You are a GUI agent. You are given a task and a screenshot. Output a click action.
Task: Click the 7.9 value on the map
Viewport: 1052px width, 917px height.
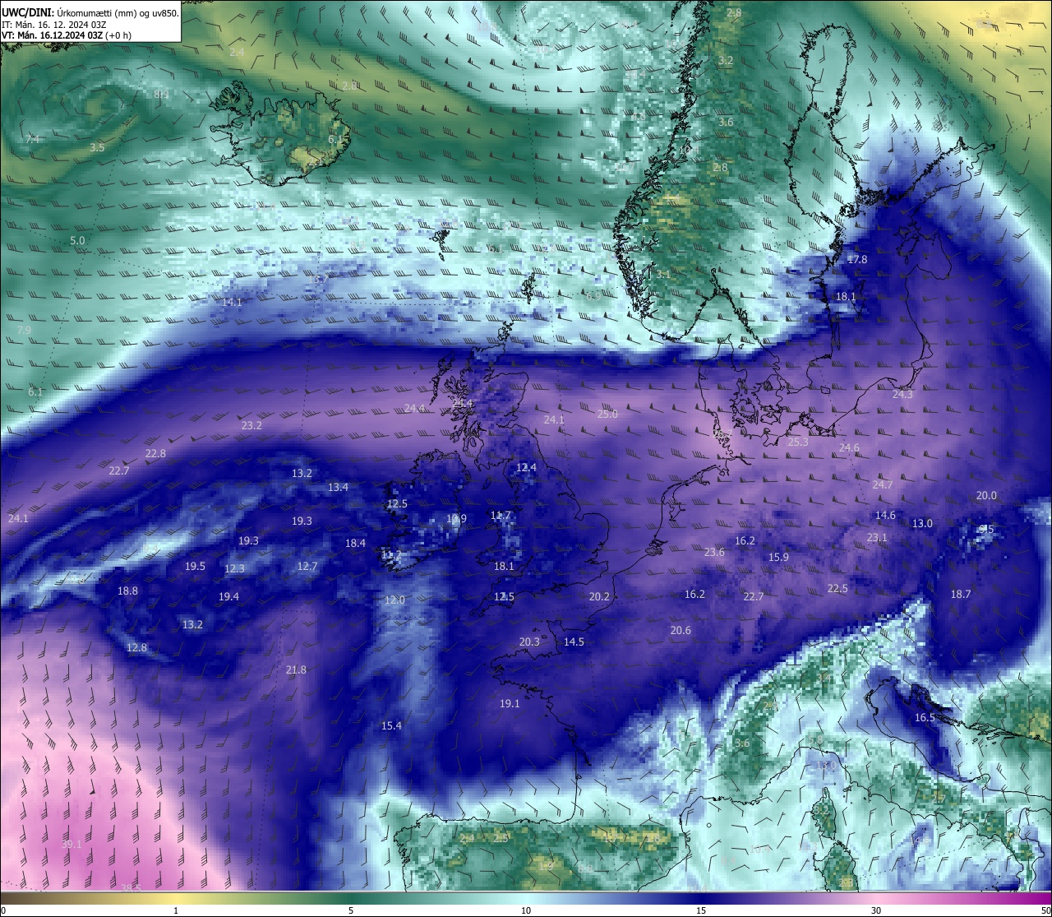[24, 330]
